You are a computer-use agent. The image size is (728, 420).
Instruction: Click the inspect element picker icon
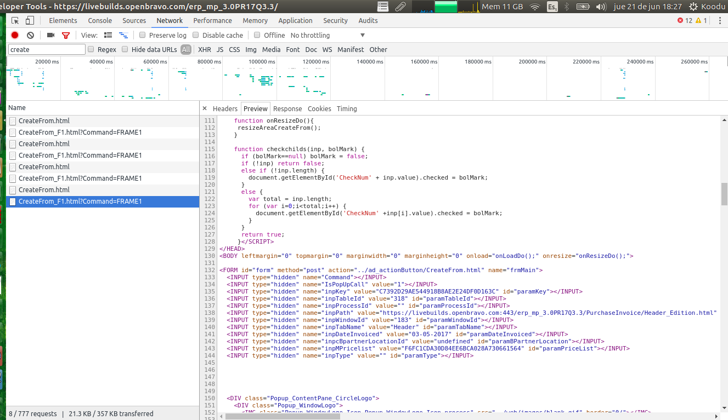pos(15,21)
